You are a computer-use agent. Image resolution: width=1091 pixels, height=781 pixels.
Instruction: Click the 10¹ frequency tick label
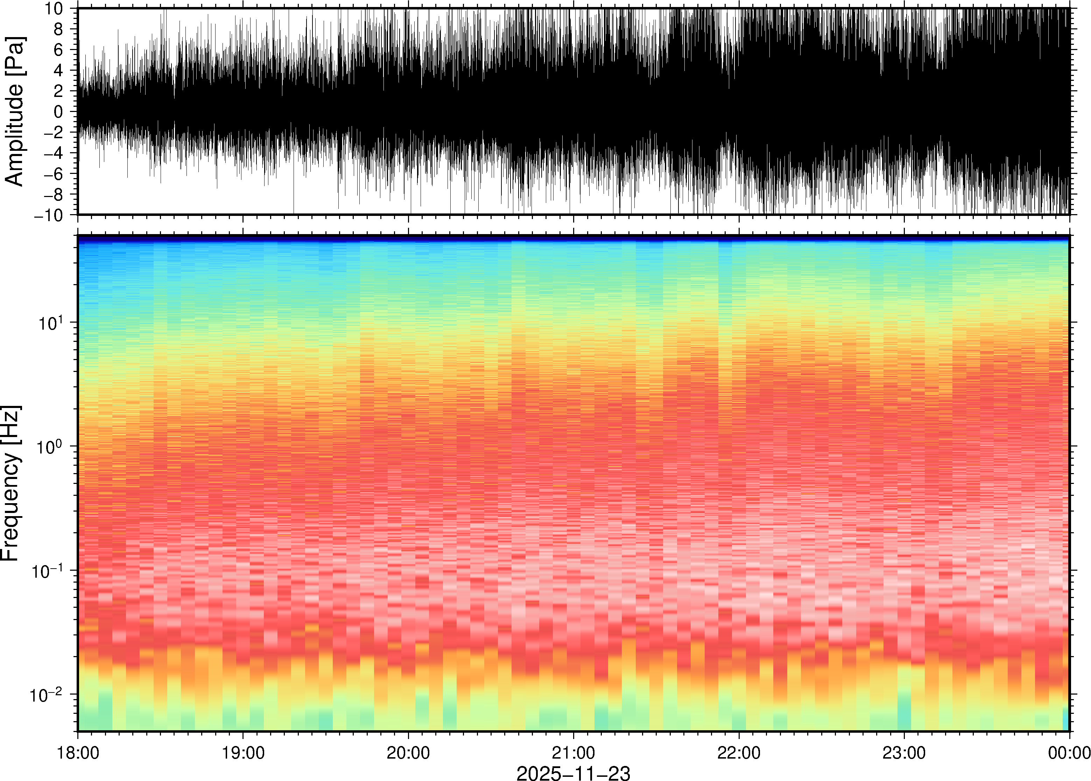pos(50,323)
